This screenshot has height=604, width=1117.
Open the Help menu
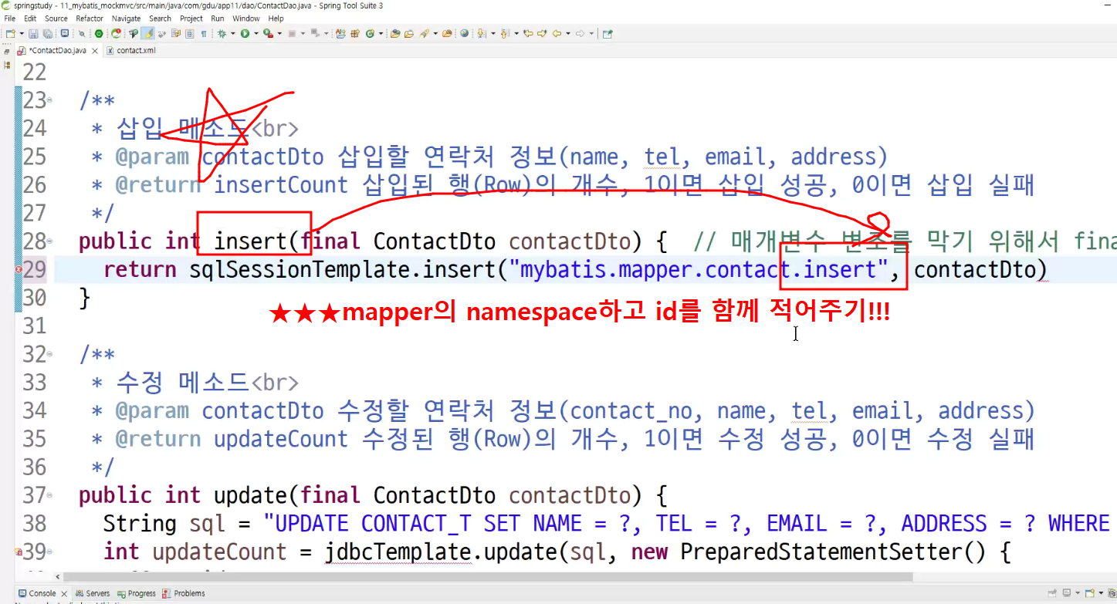[x=276, y=19]
